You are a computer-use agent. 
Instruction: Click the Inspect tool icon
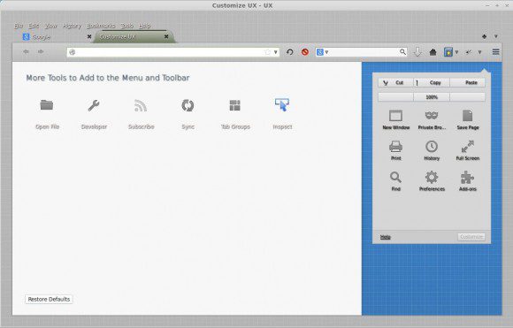tap(282, 105)
